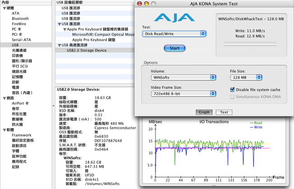Select Apple Pro Keyboard 鍵盤 row
This screenshot has height=189, width=294.
95,40
